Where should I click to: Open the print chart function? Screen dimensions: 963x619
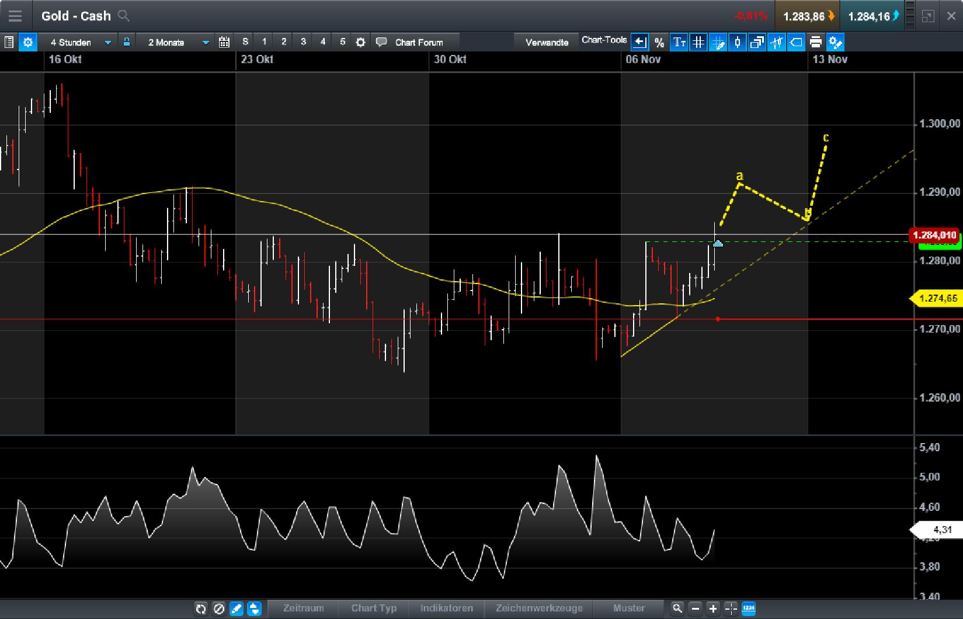(x=815, y=42)
